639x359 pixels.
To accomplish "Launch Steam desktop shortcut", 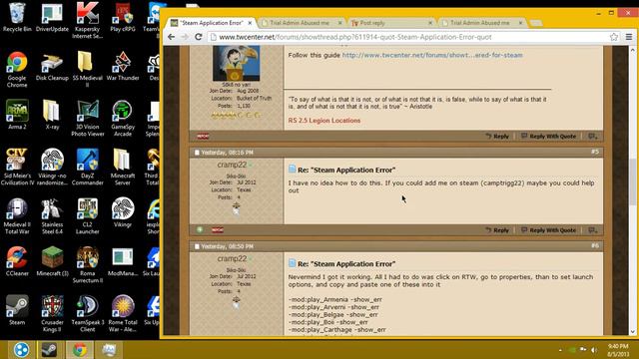I will tap(17, 310).
